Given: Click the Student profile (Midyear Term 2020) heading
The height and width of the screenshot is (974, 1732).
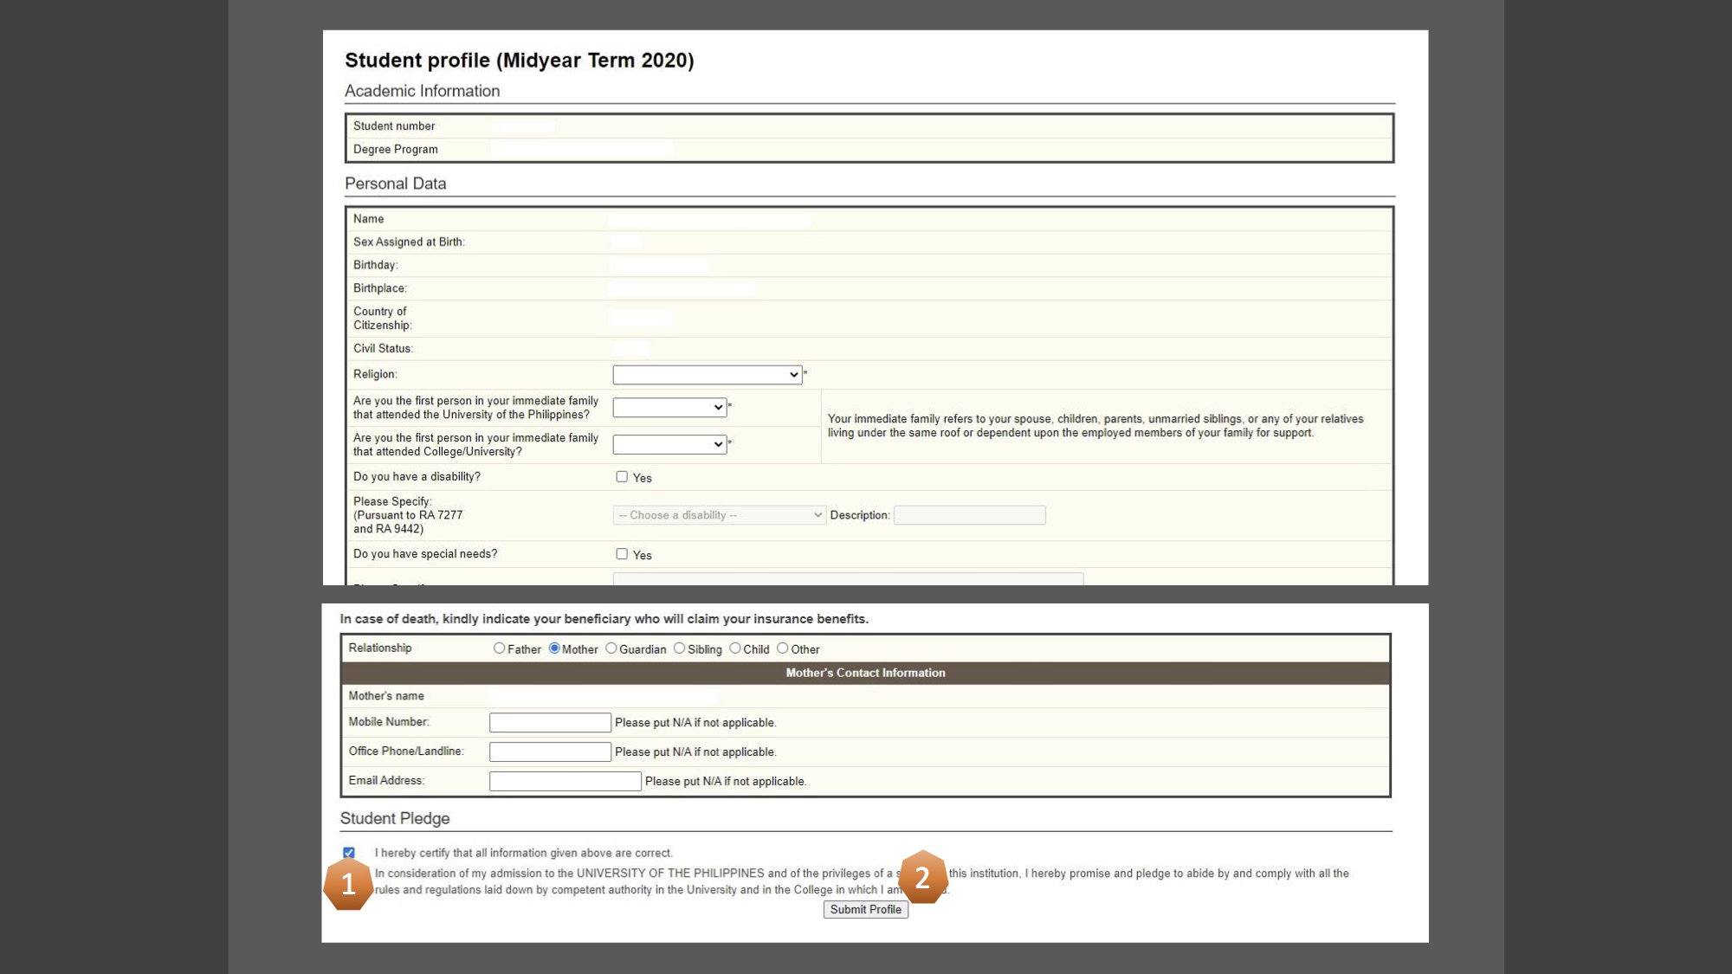Looking at the screenshot, I should coord(520,61).
